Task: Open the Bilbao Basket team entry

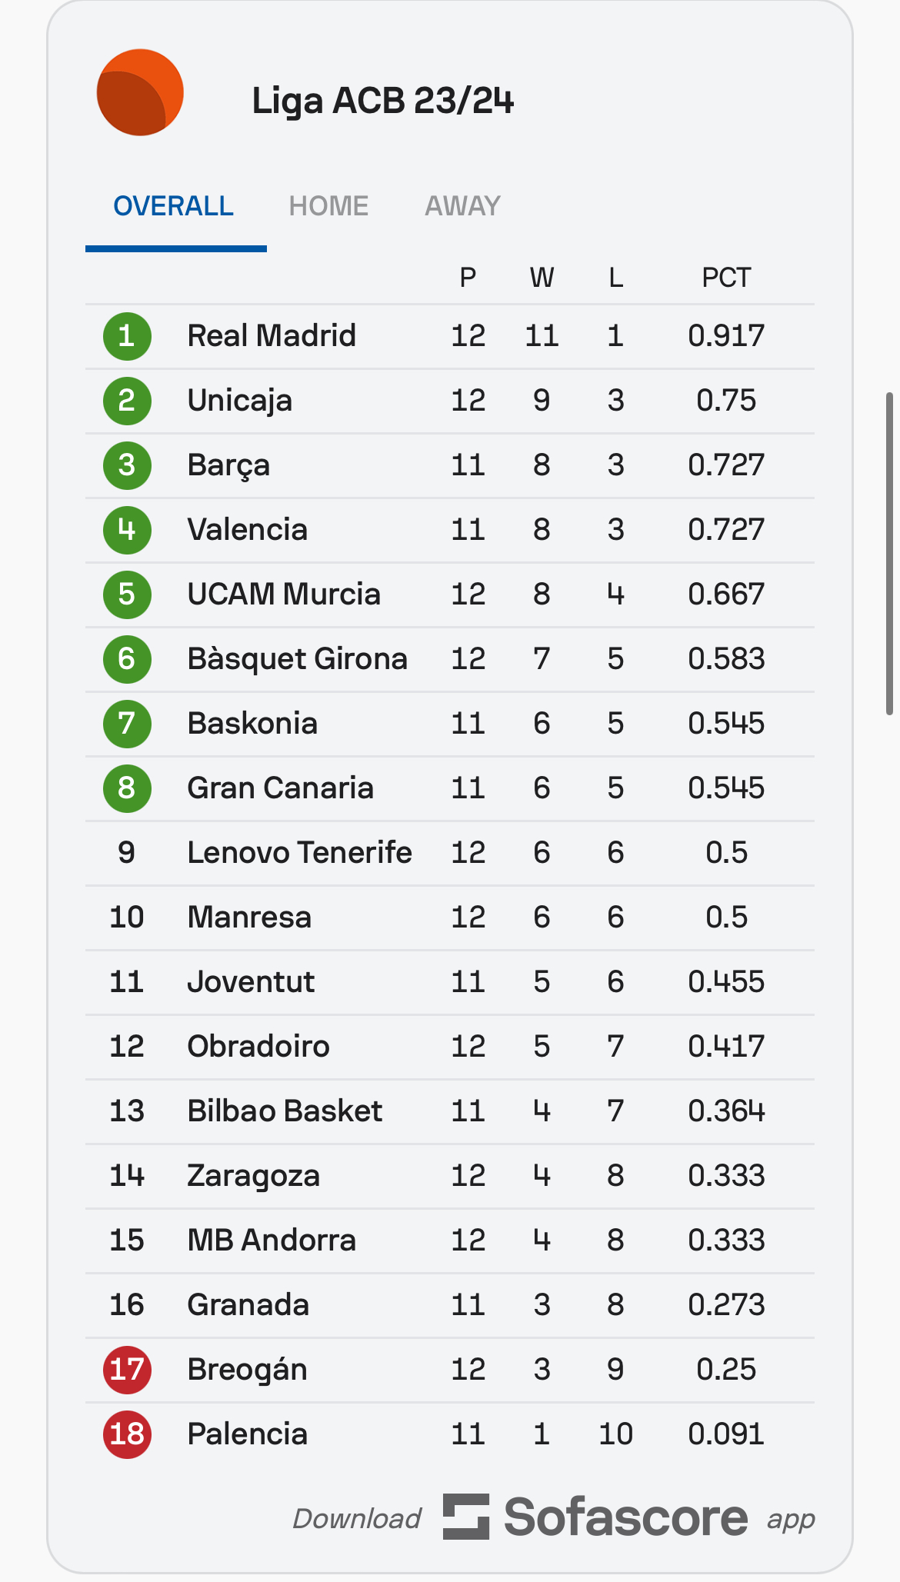Action: coord(285,1111)
